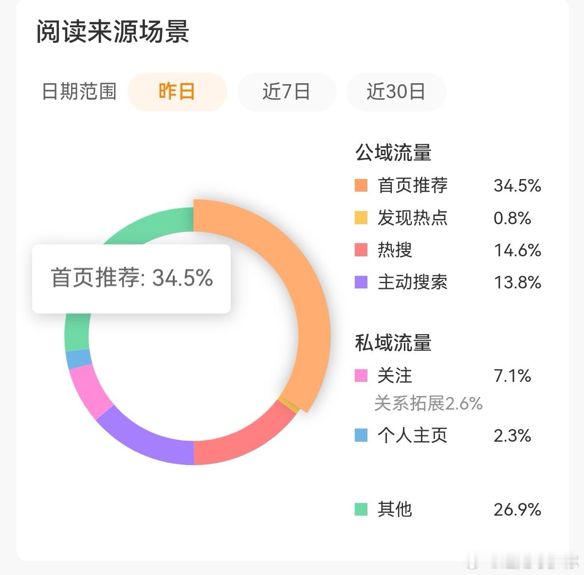The height and width of the screenshot is (575, 584).
Task: Click the 日期范围 label
Action: click(79, 91)
